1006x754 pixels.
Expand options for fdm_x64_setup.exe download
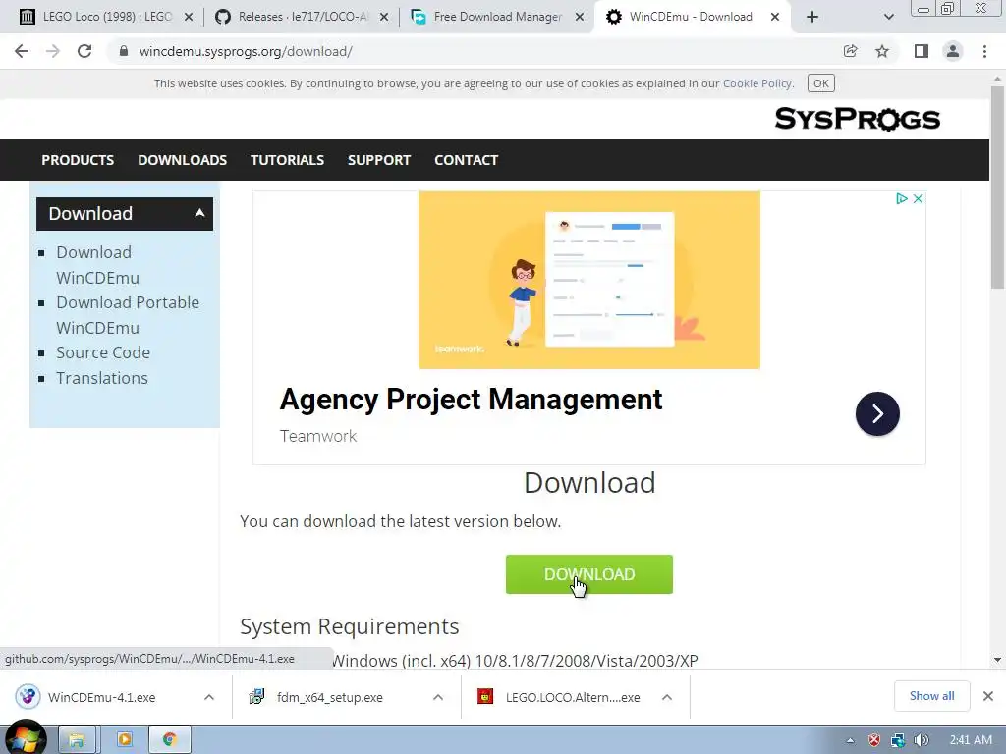tap(438, 697)
